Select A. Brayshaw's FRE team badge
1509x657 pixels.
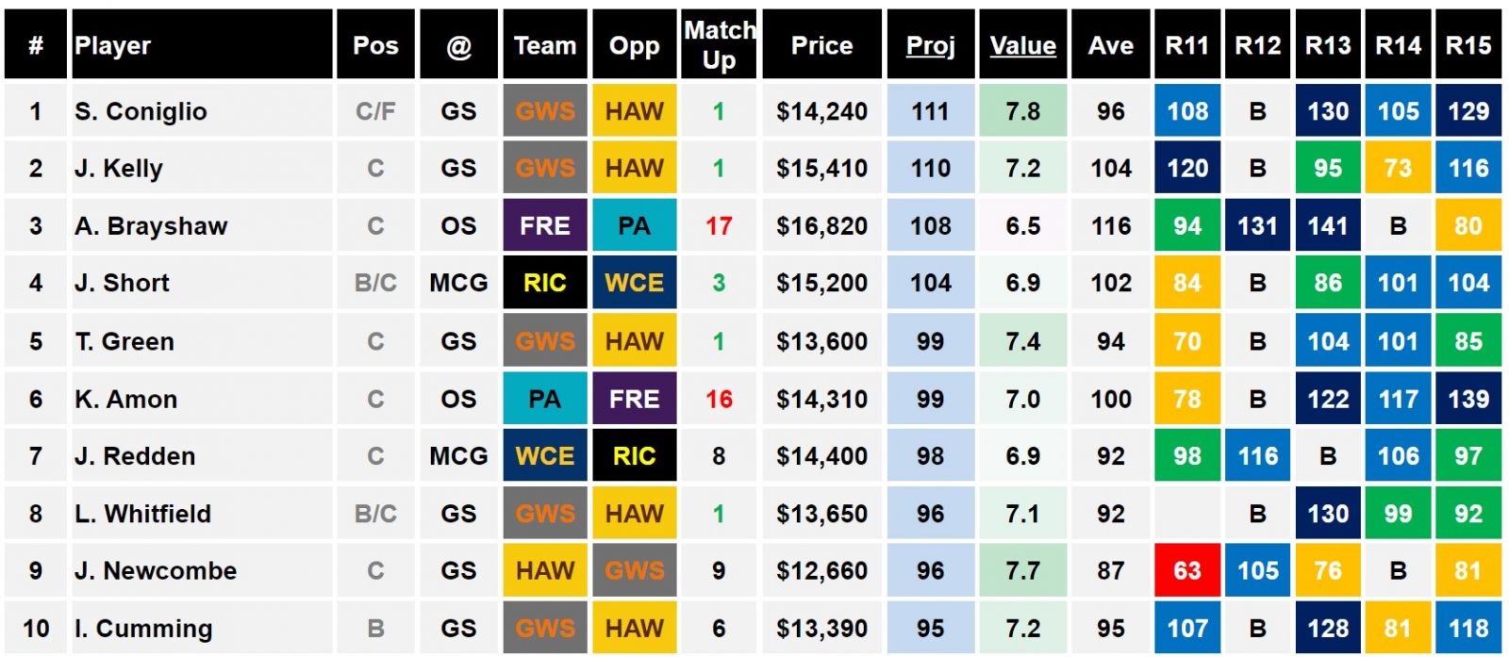[x=545, y=226]
